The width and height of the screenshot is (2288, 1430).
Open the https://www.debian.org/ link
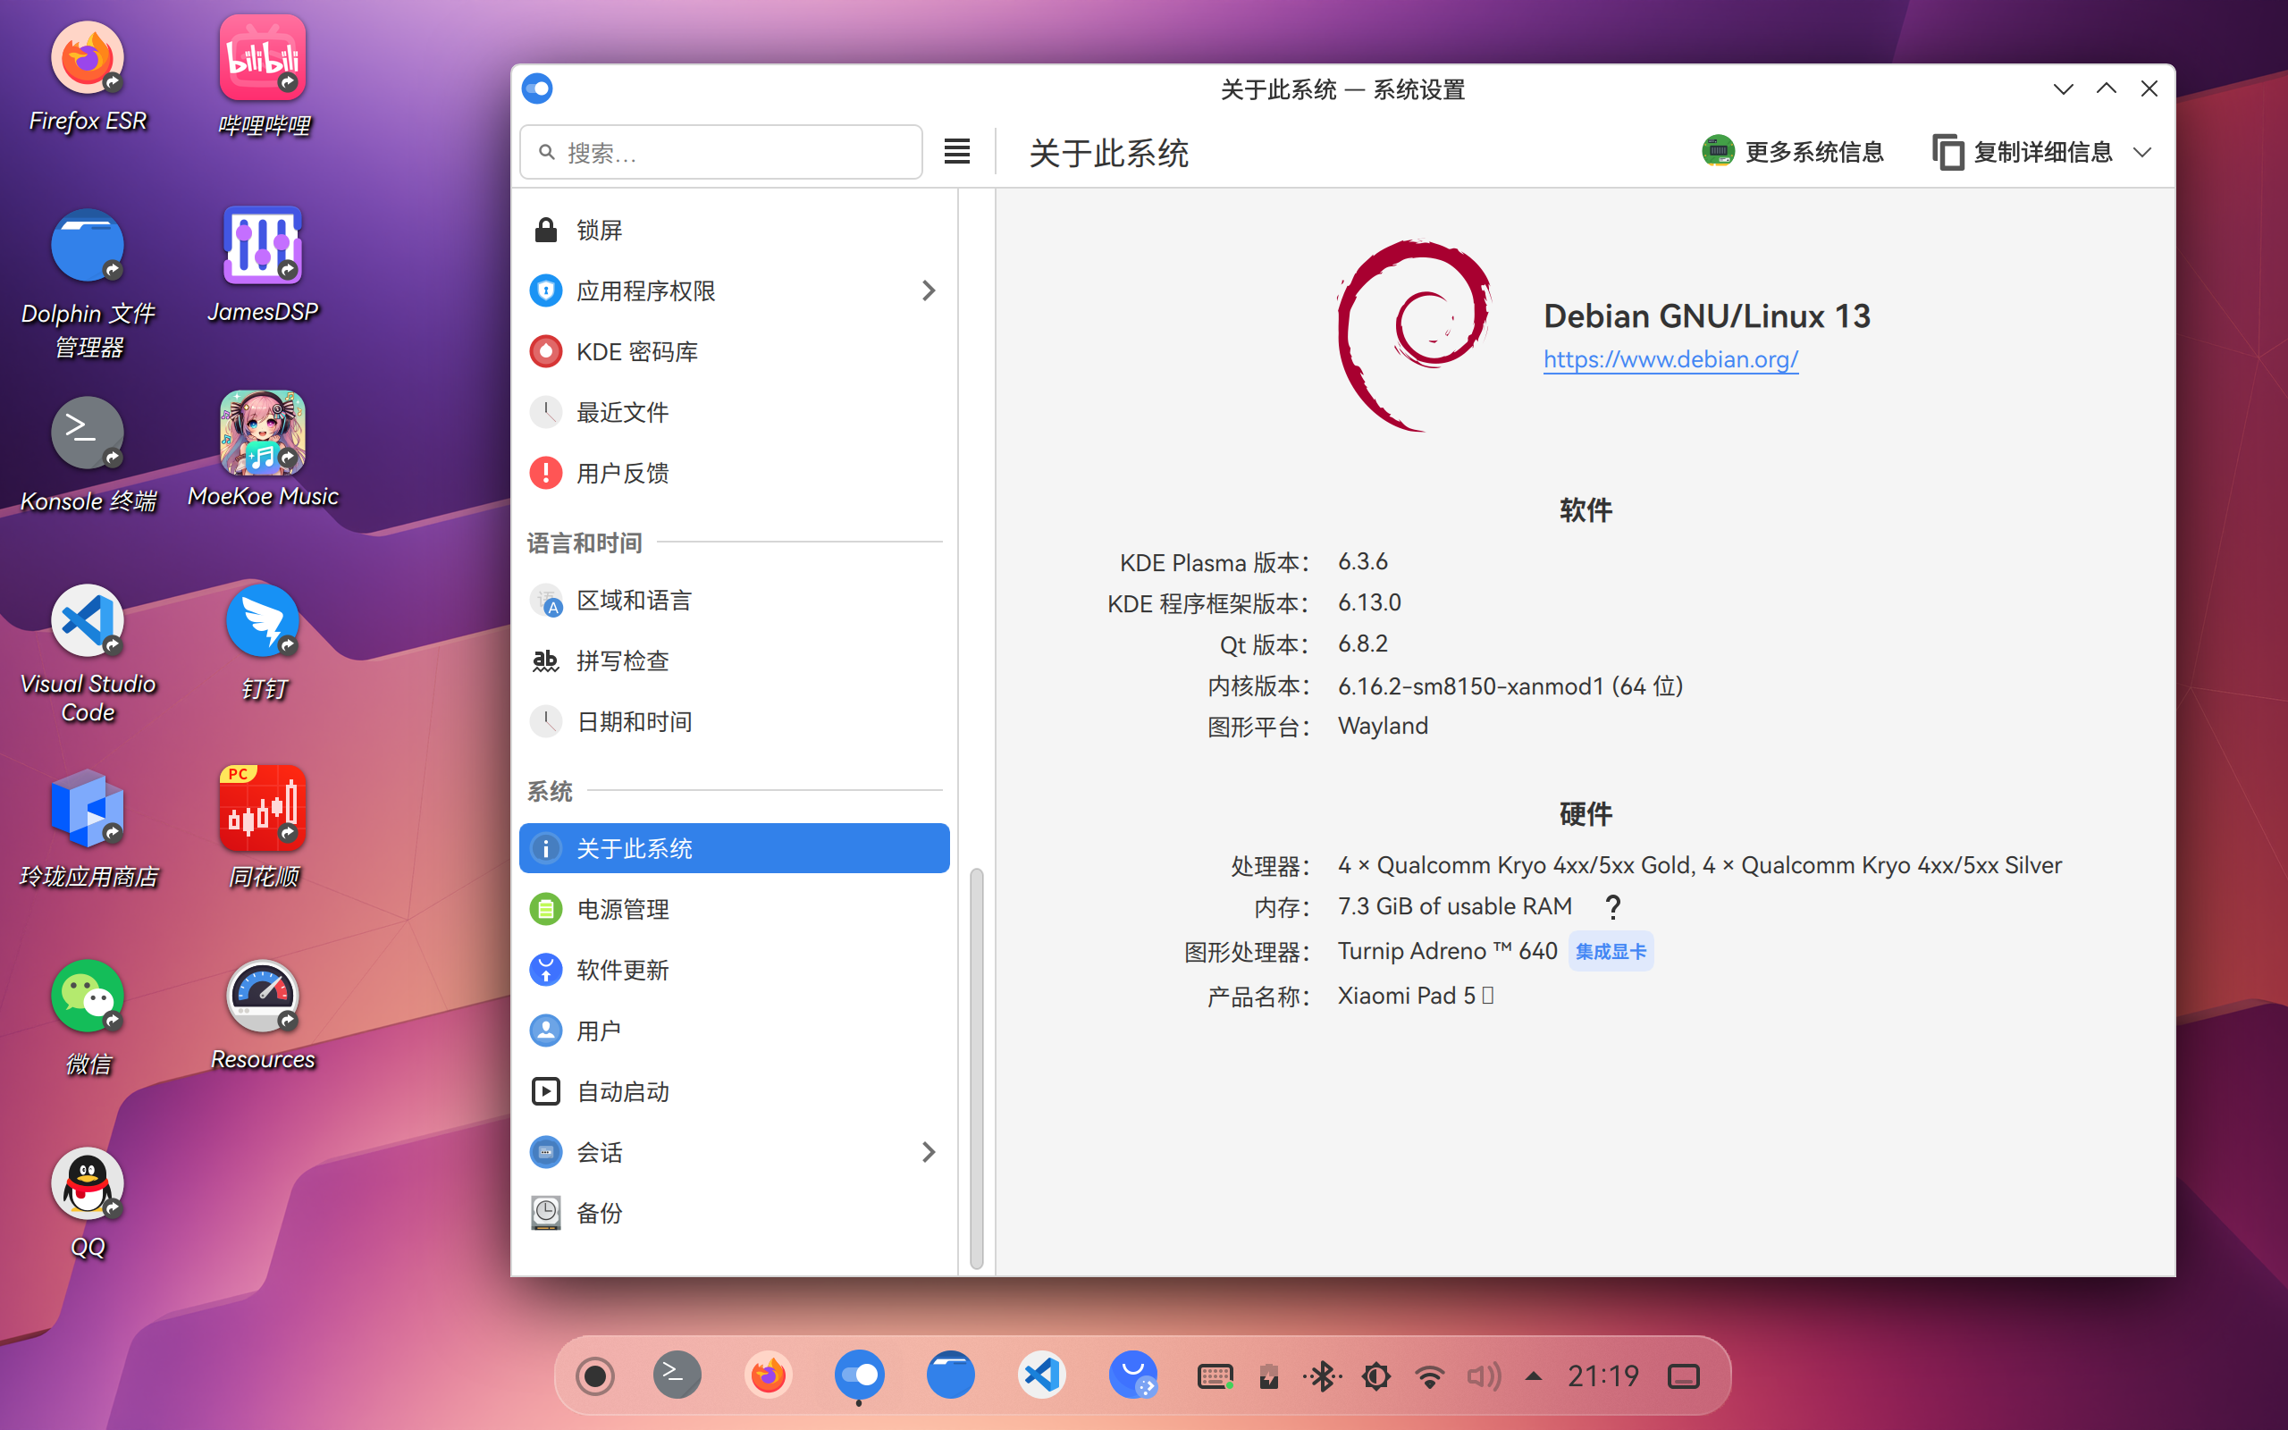pyautogui.click(x=1670, y=359)
